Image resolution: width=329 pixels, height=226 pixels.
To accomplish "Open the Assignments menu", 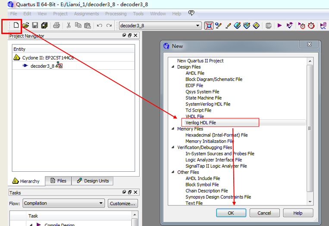I will 86,14.
